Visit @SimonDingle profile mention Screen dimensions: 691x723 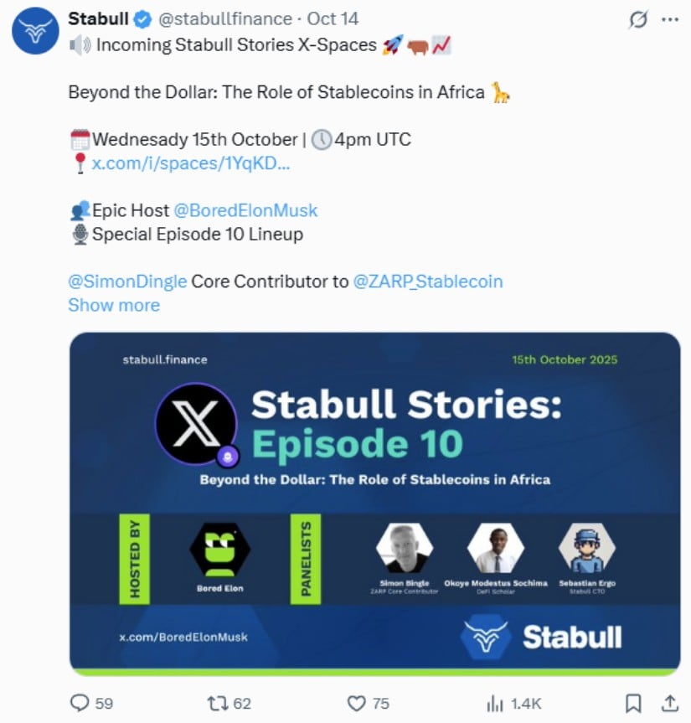127,281
